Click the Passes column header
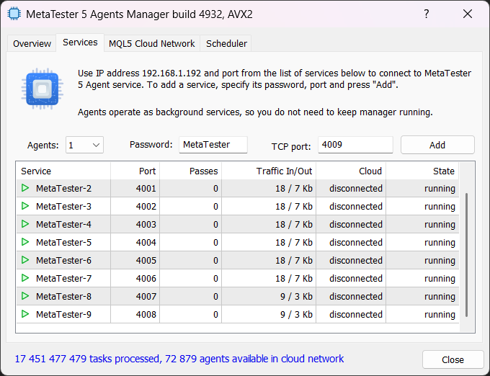Viewport: 490px width, 376px height. [x=191, y=171]
